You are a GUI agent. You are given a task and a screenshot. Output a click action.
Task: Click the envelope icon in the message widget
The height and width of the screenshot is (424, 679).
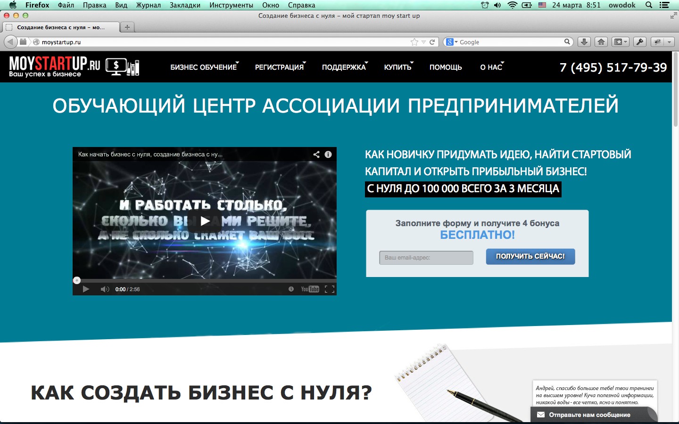[541, 415]
